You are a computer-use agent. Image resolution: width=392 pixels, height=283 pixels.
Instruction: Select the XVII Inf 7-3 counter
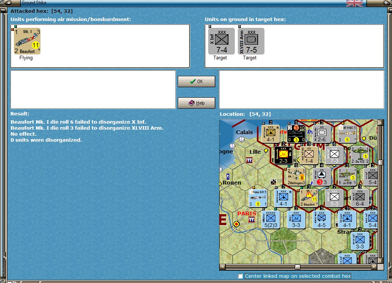pyautogui.click(x=335, y=155)
